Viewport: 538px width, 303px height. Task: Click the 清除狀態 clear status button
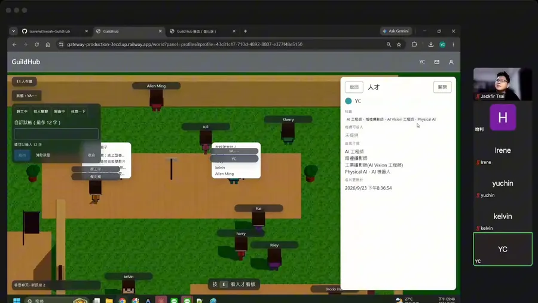[43, 155]
